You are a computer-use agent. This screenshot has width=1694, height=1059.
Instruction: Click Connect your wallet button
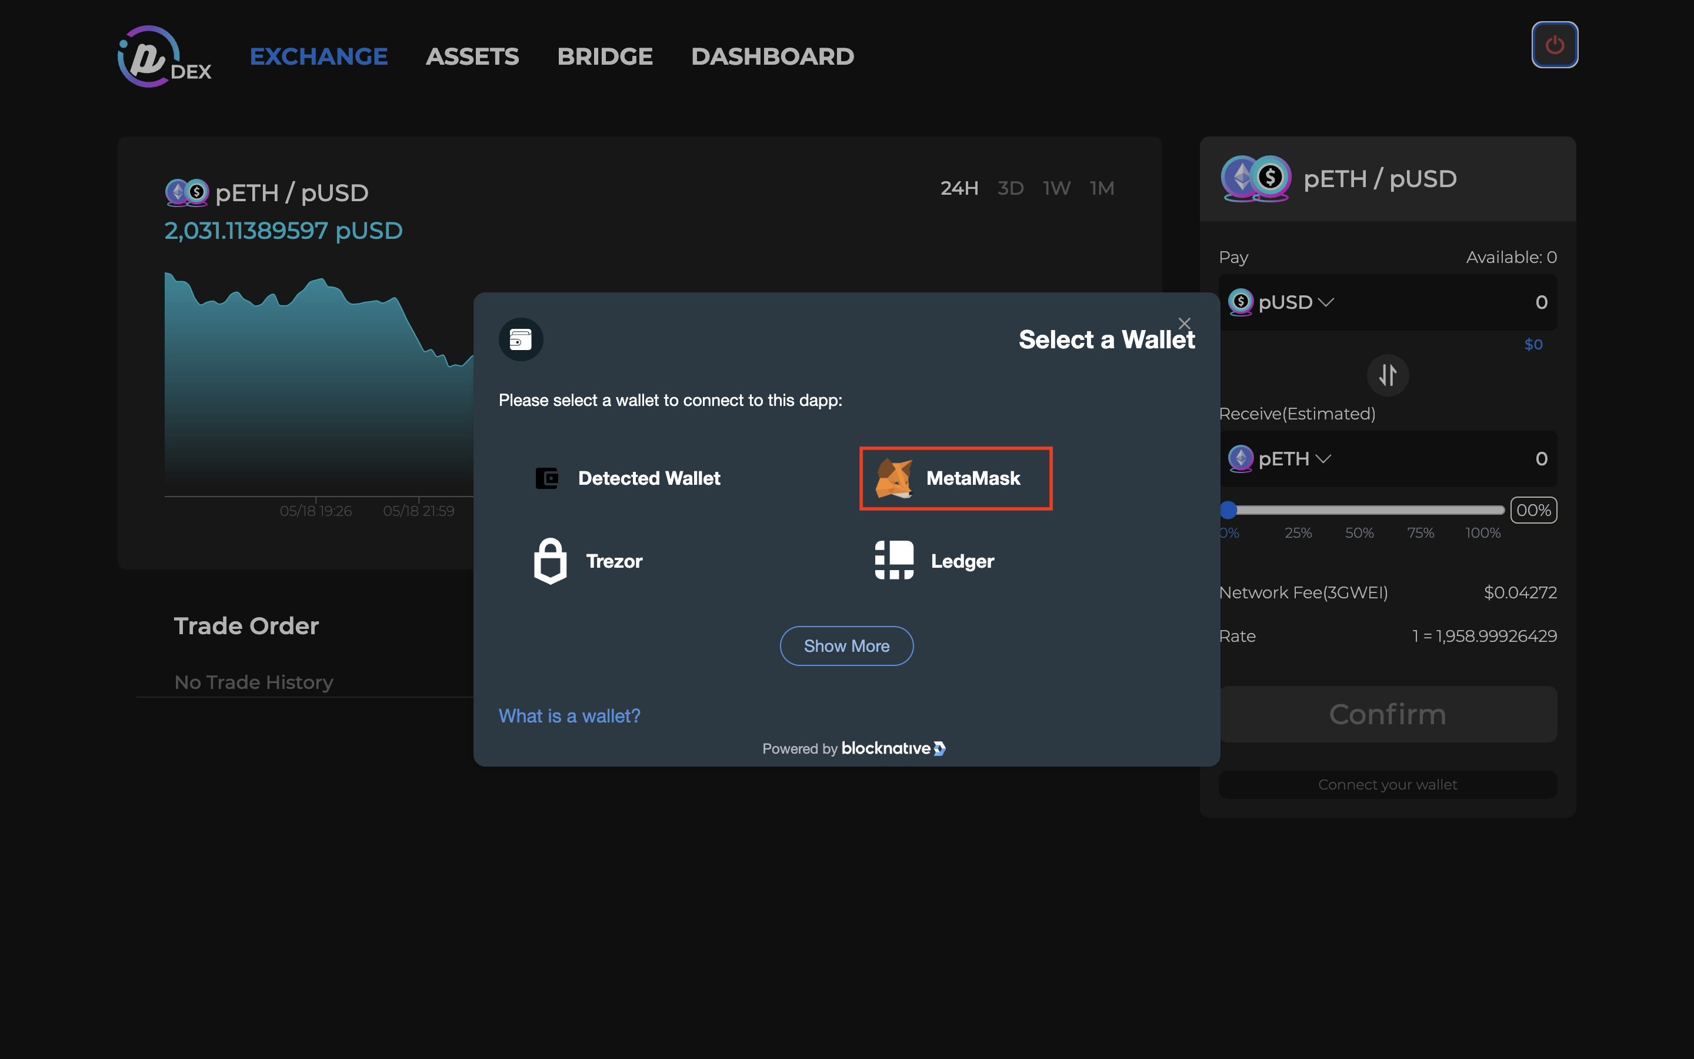pyautogui.click(x=1388, y=784)
